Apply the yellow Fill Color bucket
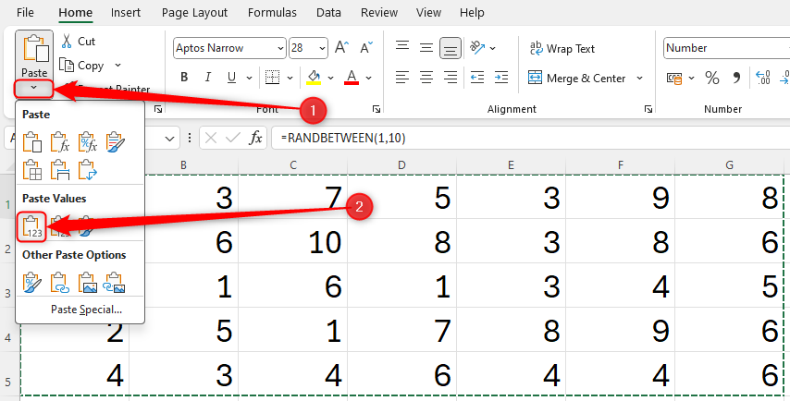The width and height of the screenshot is (790, 401). point(314,78)
